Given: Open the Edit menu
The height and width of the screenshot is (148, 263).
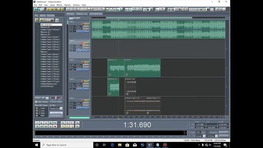Looking at the screenshot, I should tap(40, 5).
